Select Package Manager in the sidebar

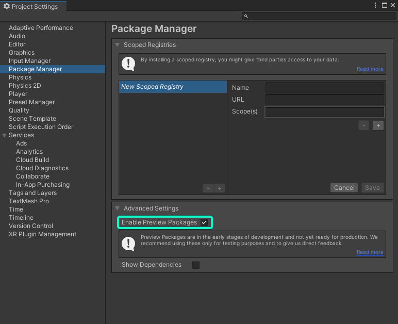tap(53, 69)
